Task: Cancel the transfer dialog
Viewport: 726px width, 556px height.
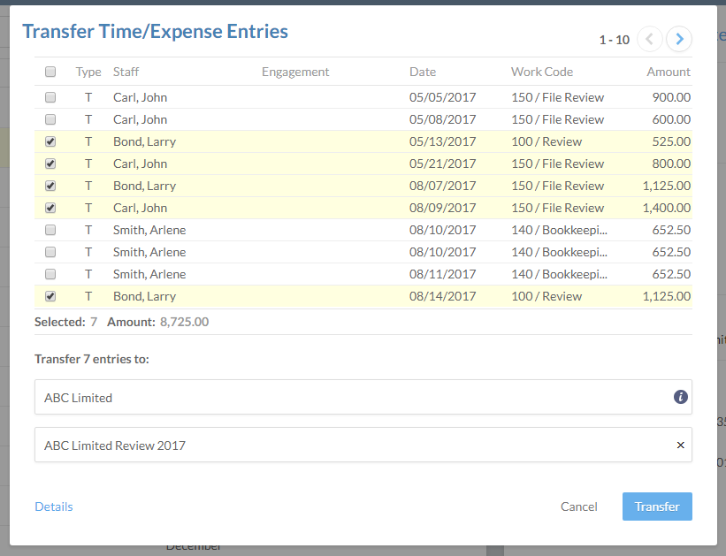Action: click(x=579, y=506)
